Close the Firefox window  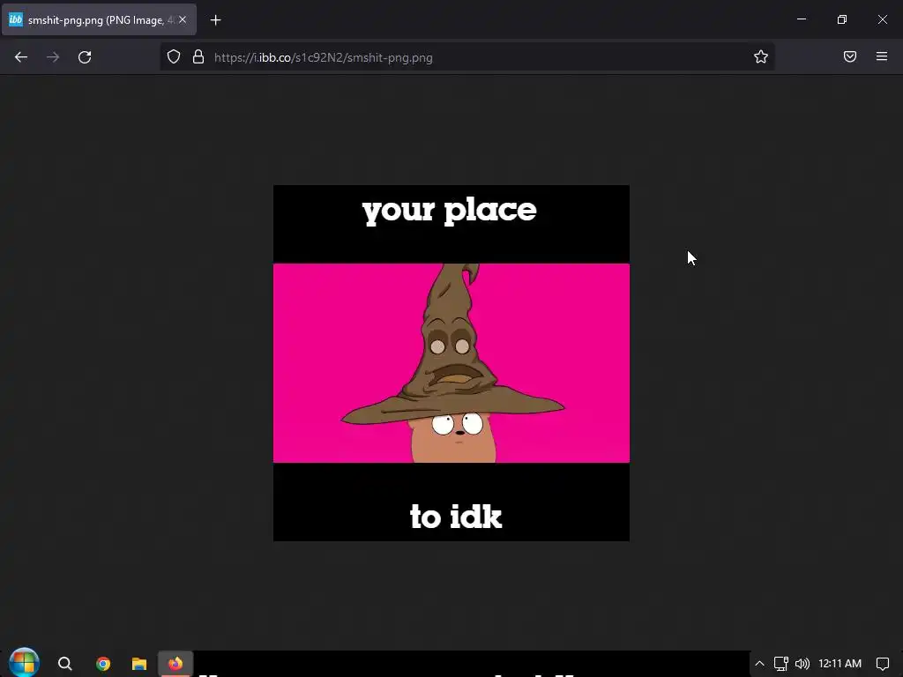click(882, 19)
